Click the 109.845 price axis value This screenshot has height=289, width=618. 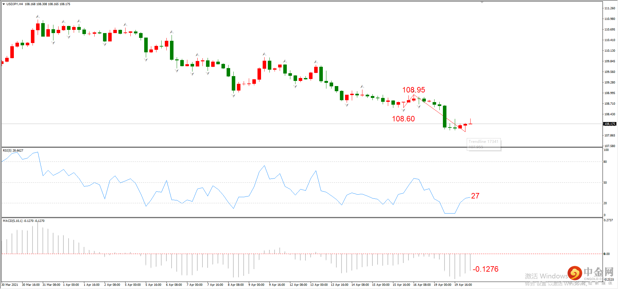click(610, 61)
